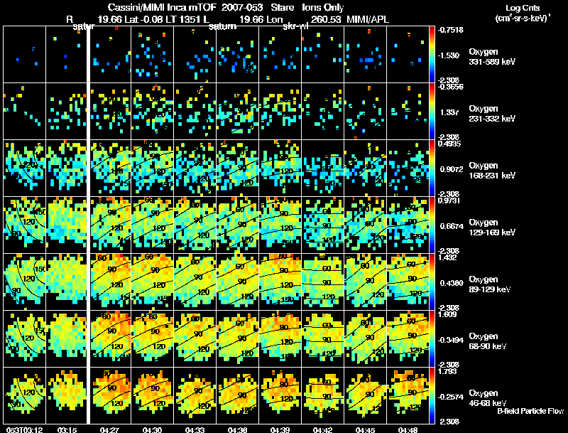568x433 pixels.
Task: Select the 'Oxygen 68-90 keV' row label
Action: tap(488, 341)
